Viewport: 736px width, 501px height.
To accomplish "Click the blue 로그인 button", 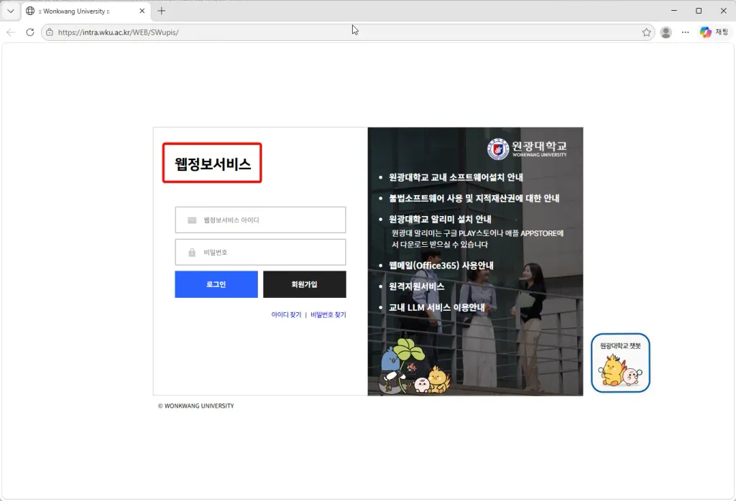I will point(216,284).
